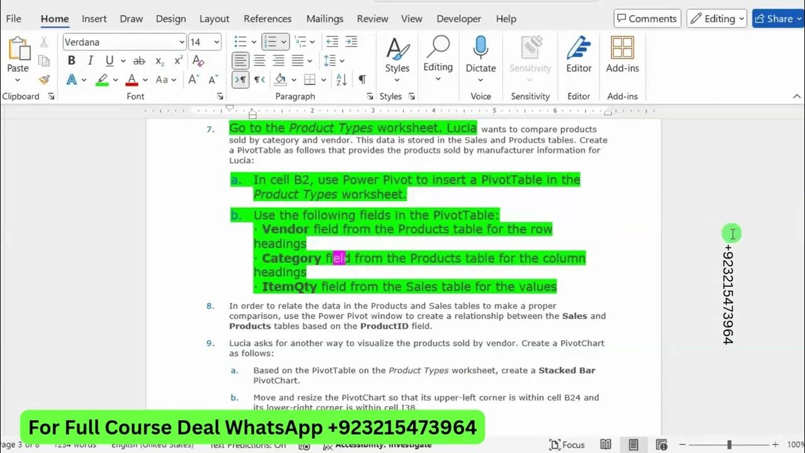The image size is (805, 453).
Task: Open the Add-ins pane
Action: pos(622,55)
